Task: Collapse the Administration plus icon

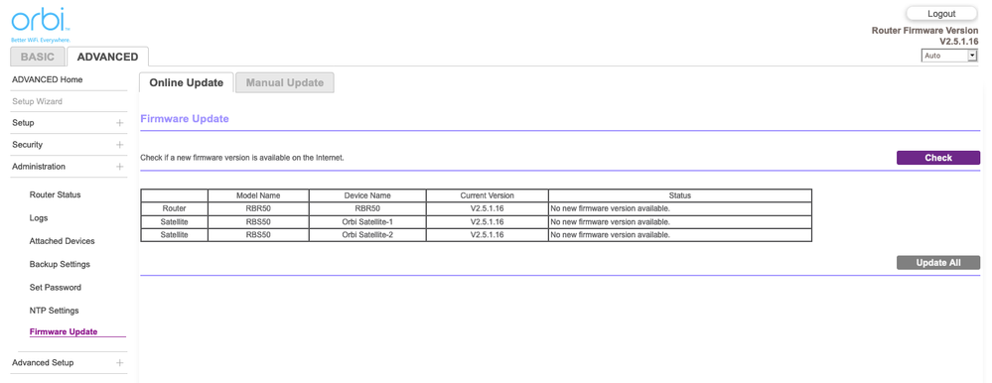Action: [119, 167]
